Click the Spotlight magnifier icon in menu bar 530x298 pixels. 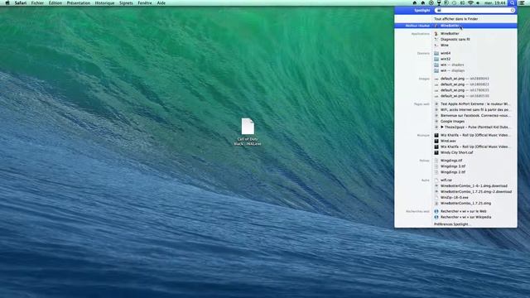click(513, 2)
